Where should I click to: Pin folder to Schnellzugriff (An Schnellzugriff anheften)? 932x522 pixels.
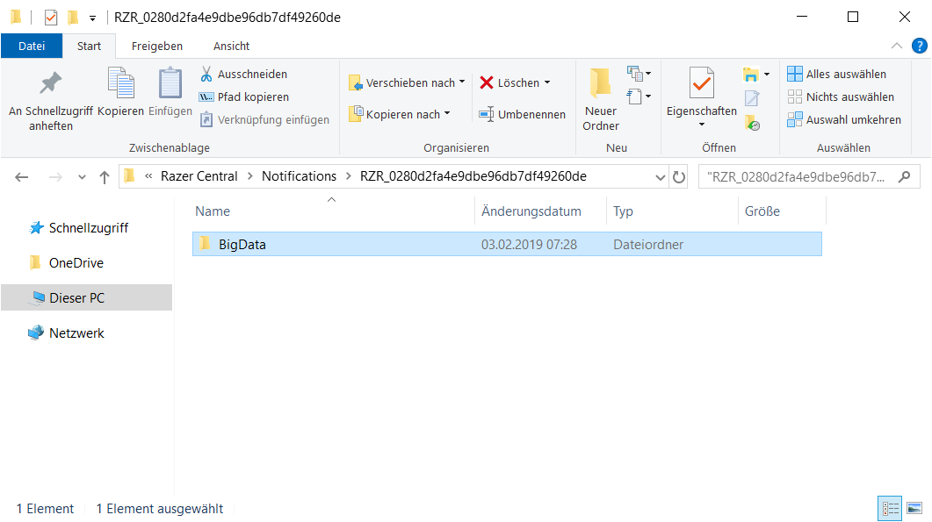pos(51,100)
